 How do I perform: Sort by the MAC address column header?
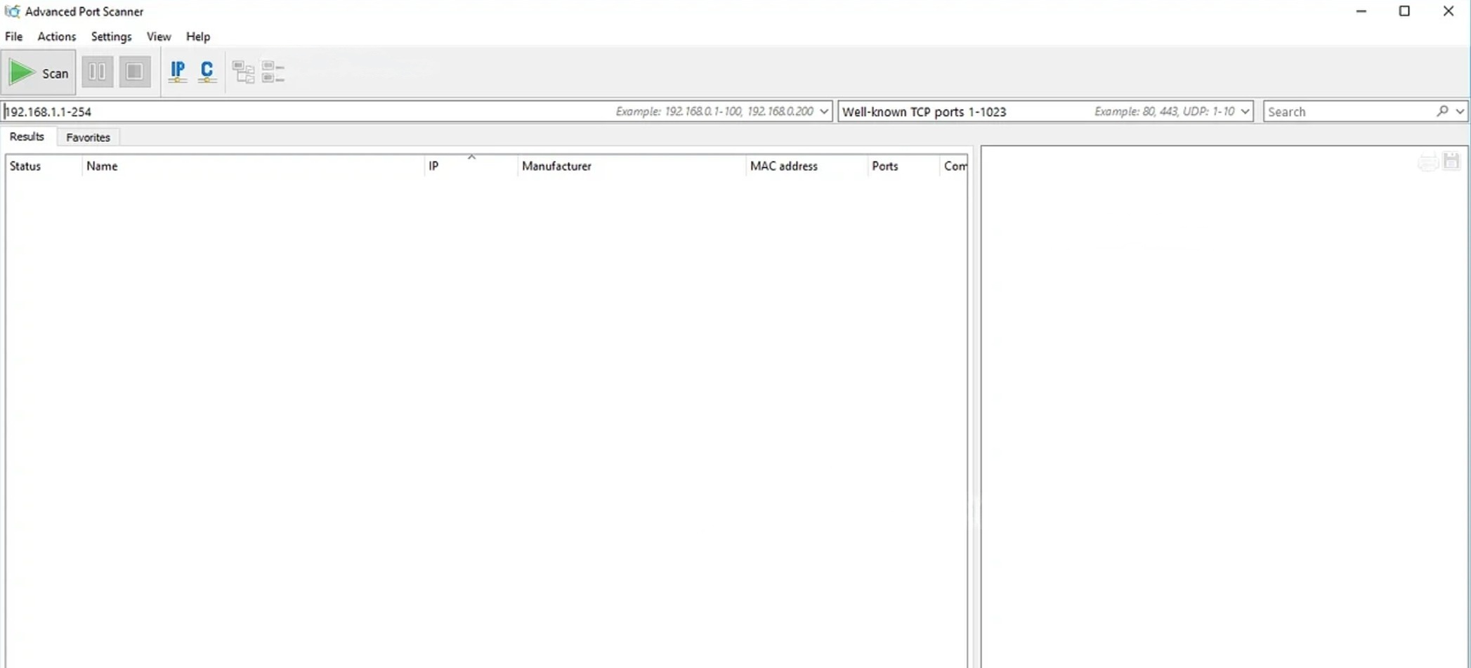click(x=806, y=166)
